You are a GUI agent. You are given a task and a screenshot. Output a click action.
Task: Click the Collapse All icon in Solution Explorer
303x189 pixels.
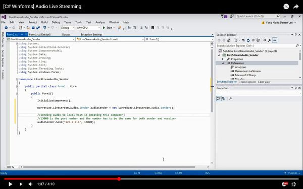pyautogui.click(x=253, y=40)
